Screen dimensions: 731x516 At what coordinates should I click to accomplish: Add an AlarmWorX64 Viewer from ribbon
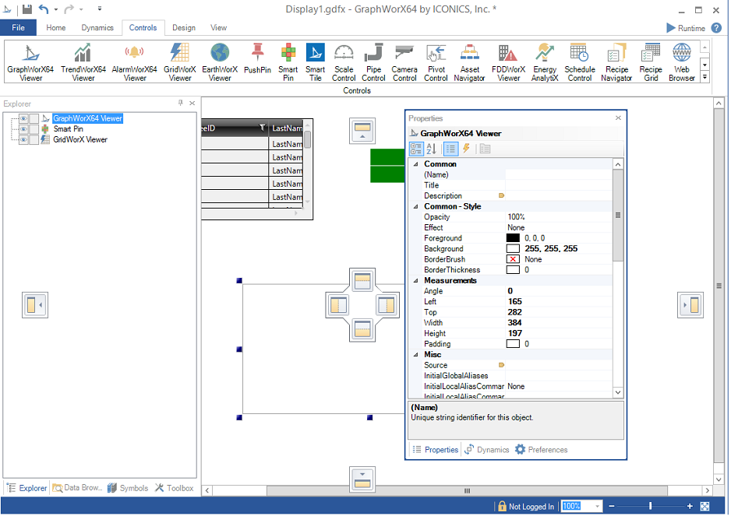[135, 62]
